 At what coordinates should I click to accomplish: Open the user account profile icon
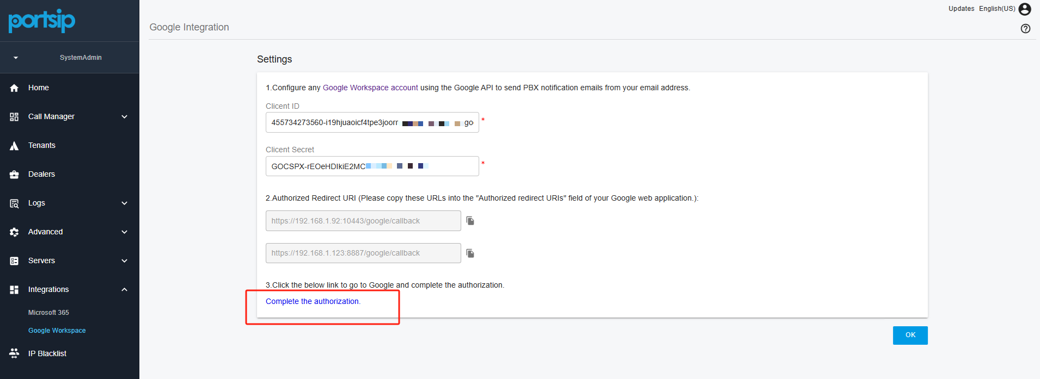click(1025, 9)
